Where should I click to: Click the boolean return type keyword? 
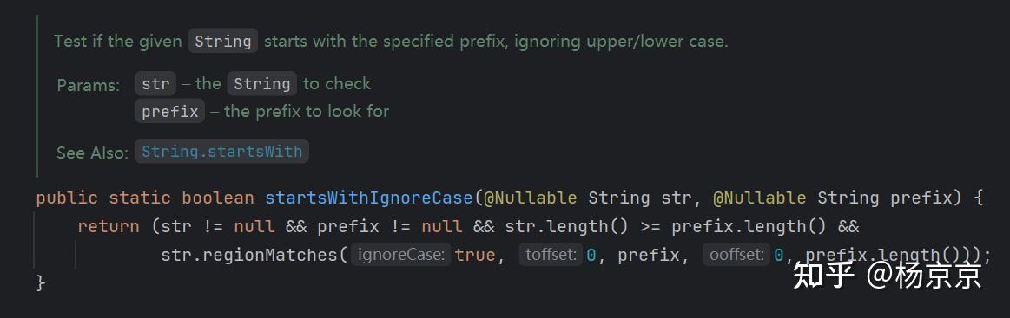point(218,198)
